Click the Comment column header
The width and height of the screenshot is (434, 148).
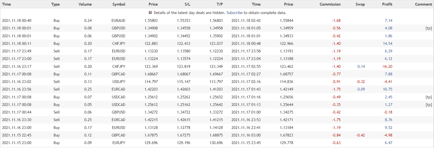[423, 4]
